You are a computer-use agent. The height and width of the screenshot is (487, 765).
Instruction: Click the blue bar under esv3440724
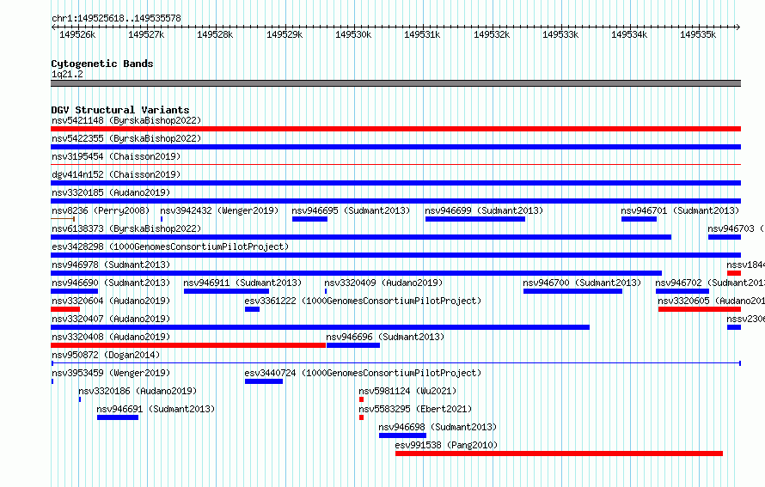pos(264,381)
